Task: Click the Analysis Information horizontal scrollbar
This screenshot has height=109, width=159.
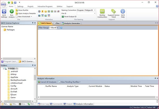Action: 98,97
